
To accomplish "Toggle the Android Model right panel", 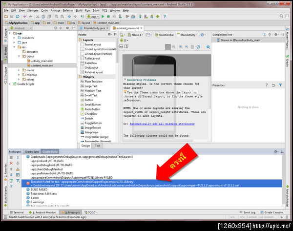I will pyautogui.click(x=288, y=196).
